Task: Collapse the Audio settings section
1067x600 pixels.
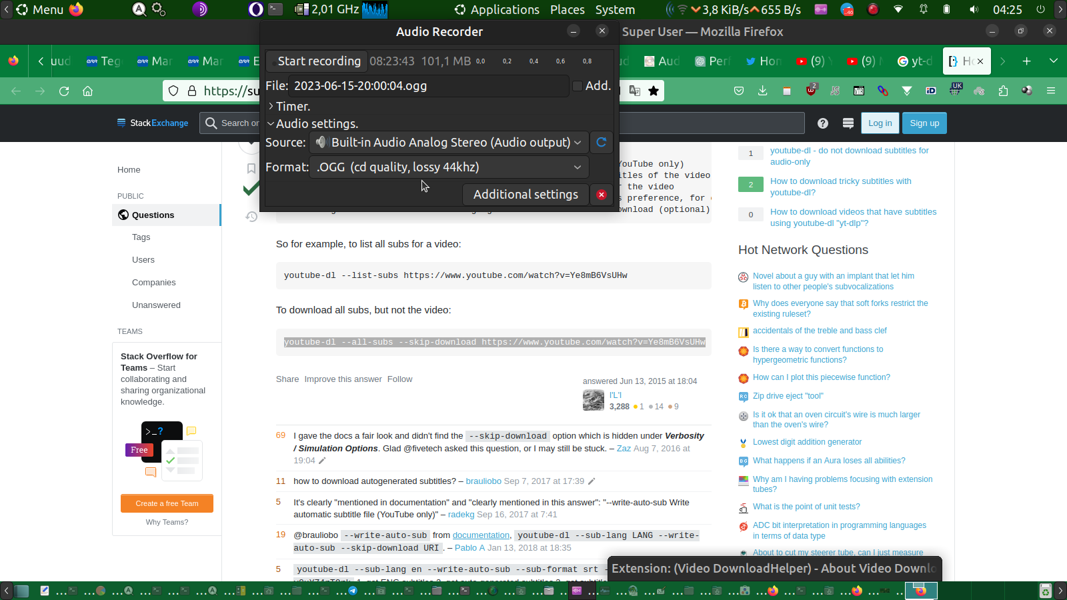Action: [313, 124]
